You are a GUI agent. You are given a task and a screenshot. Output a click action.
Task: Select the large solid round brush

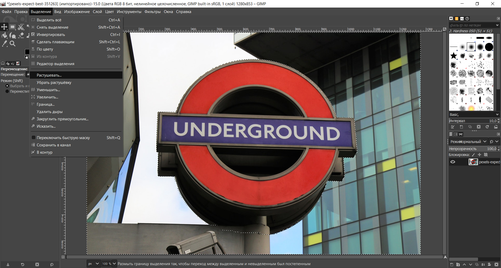point(489,47)
